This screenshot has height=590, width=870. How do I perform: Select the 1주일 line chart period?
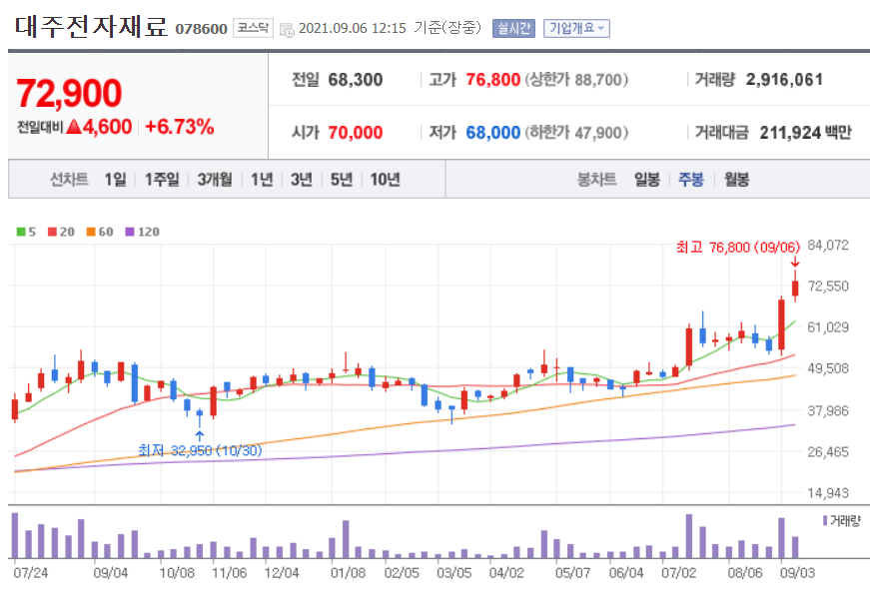tap(162, 179)
